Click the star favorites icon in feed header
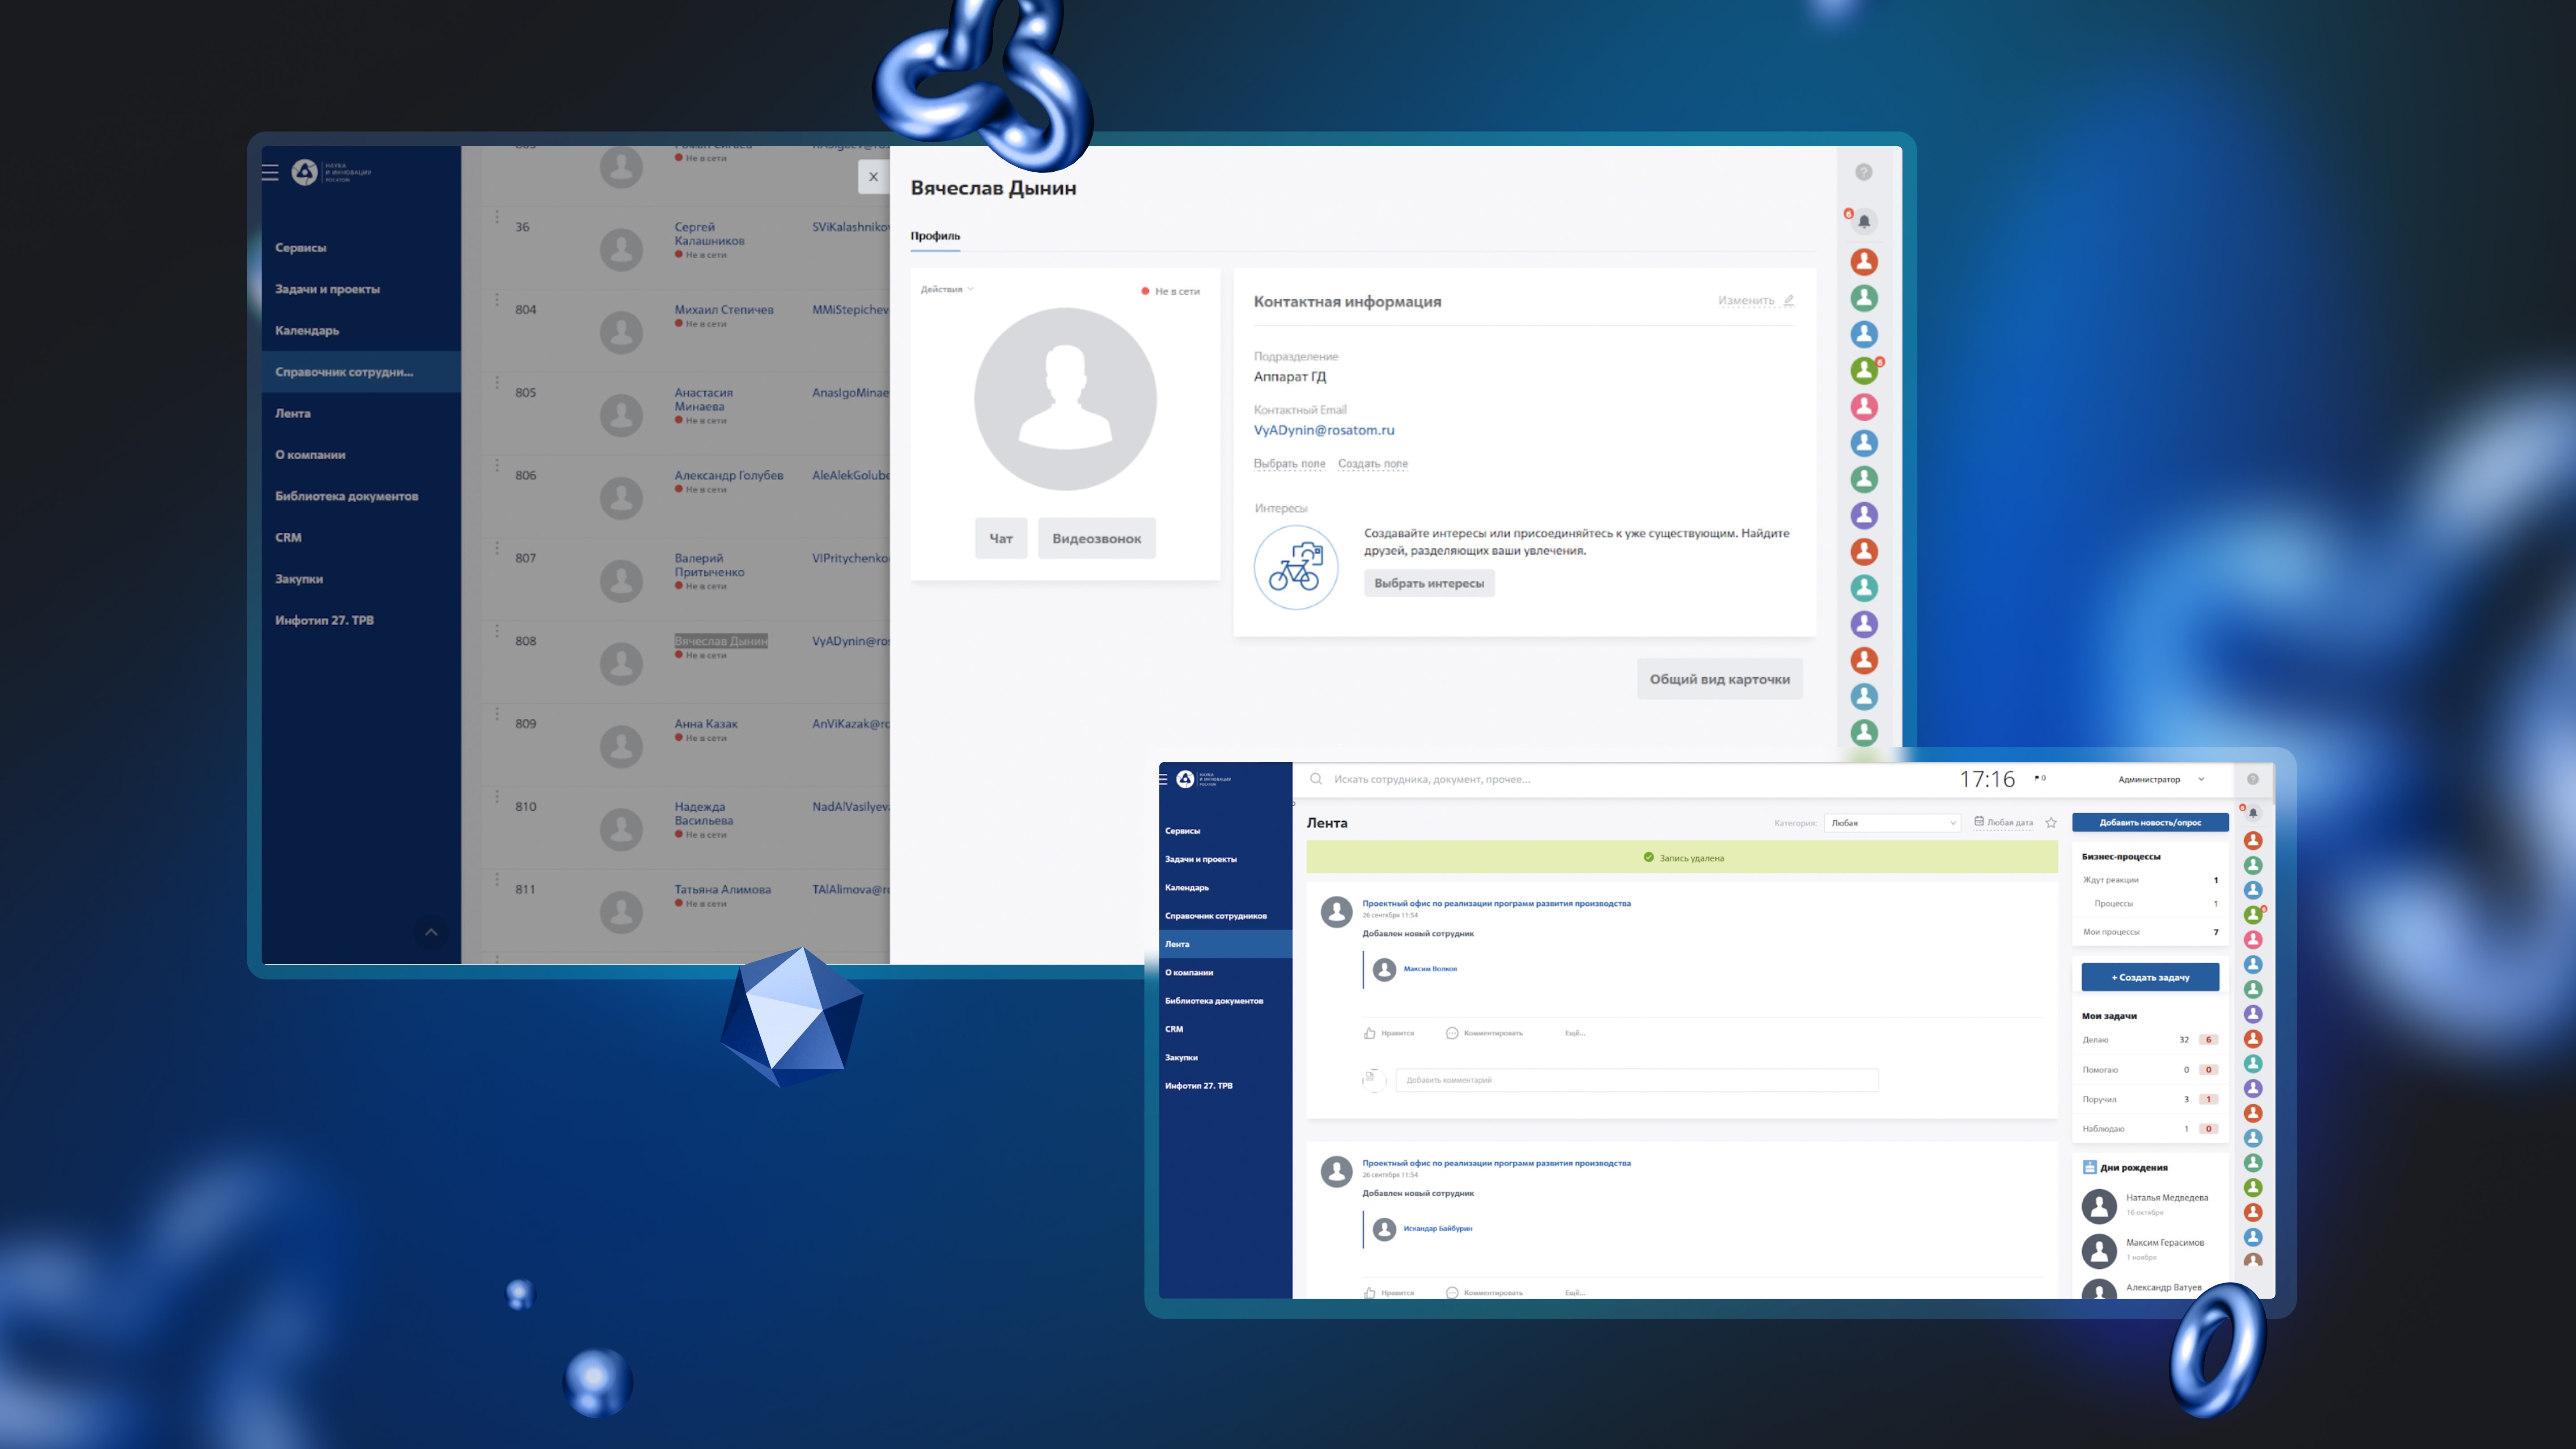This screenshot has height=1449, width=2576. [2051, 823]
